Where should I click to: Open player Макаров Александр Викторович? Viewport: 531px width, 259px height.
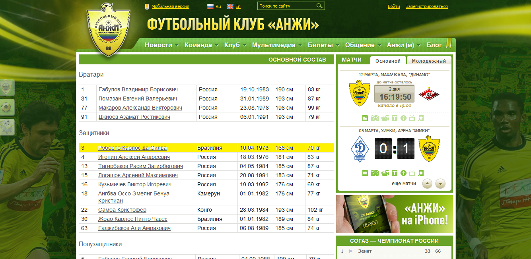click(x=140, y=108)
